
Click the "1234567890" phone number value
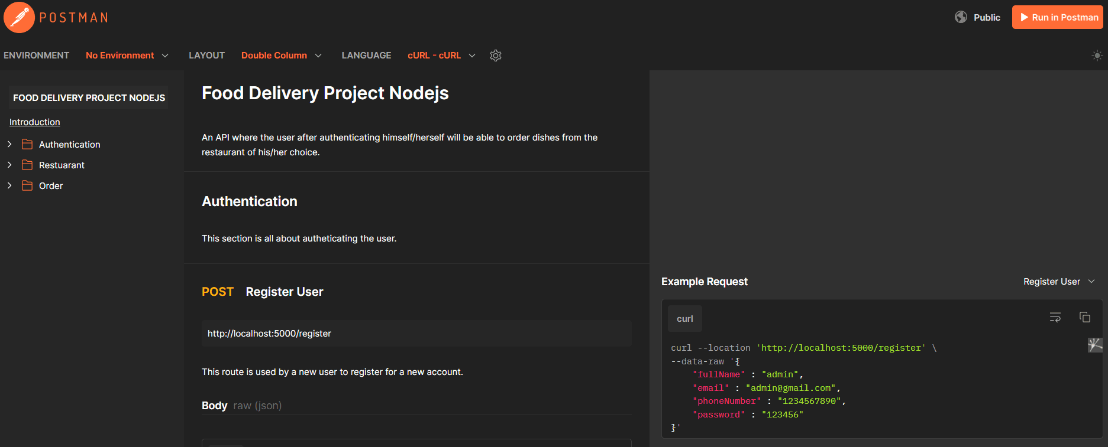click(x=809, y=401)
